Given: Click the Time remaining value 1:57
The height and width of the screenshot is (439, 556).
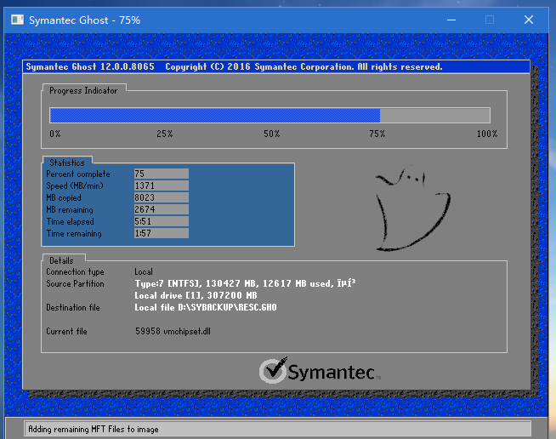Looking at the screenshot, I should 162,233.
